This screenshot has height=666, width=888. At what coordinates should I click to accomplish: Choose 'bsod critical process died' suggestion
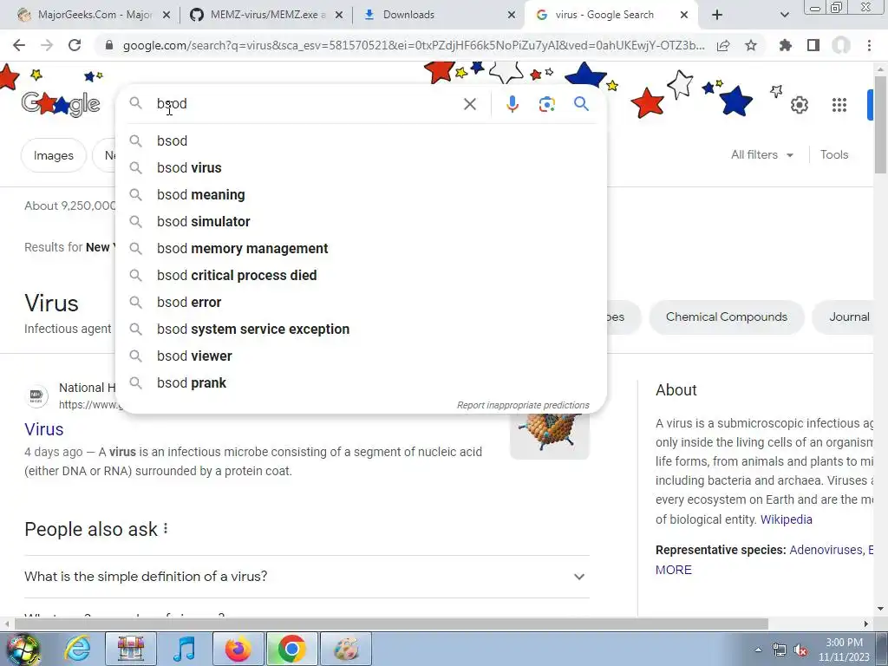click(361, 275)
